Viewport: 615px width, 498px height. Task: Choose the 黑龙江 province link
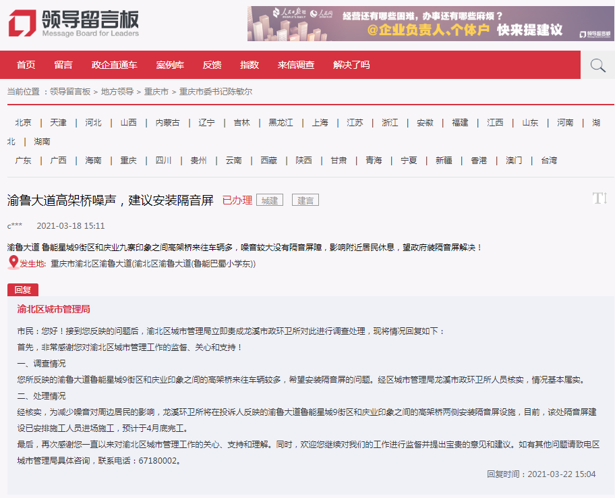[281, 123]
